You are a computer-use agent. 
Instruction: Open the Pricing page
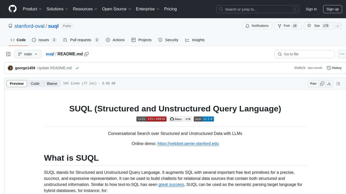(170, 9)
